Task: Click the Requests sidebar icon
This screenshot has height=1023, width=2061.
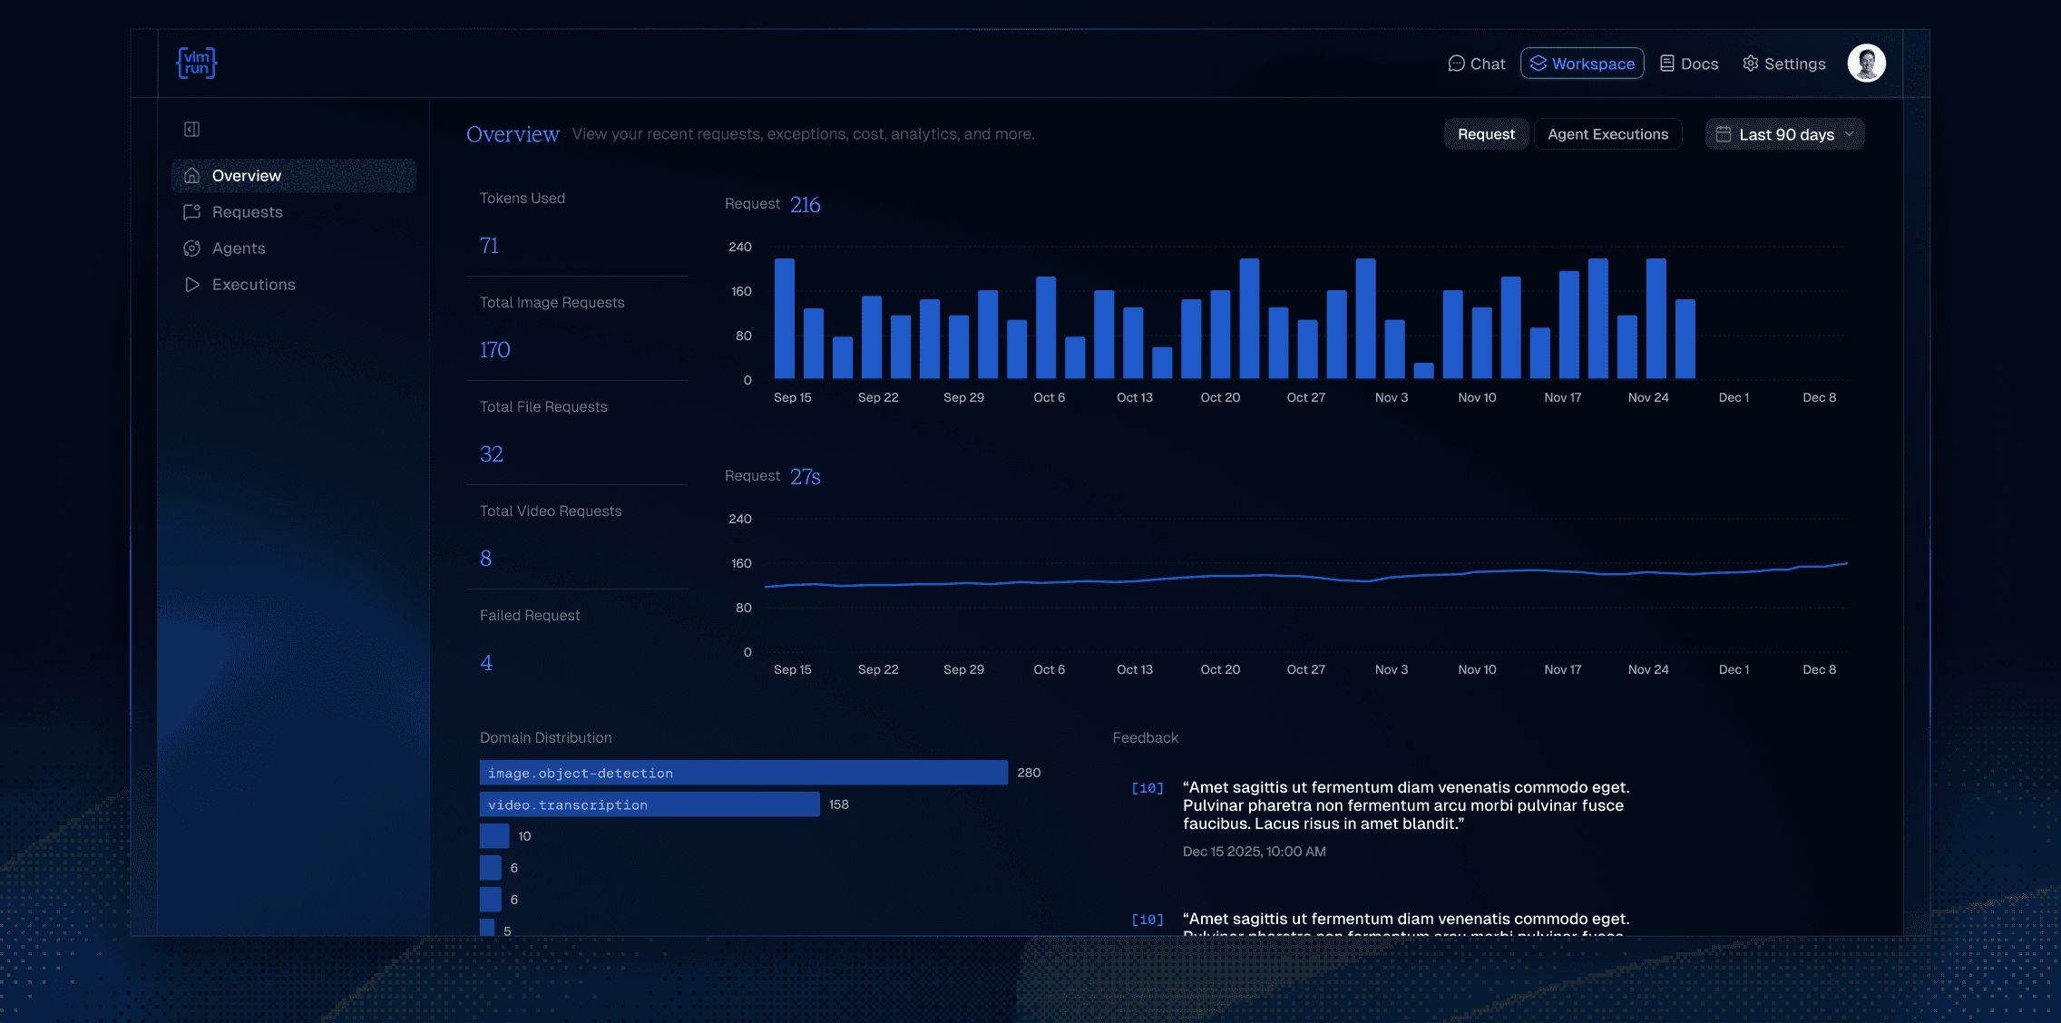Action: (191, 212)
